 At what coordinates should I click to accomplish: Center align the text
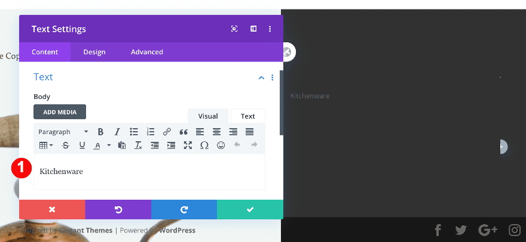[x=216, y=132]
